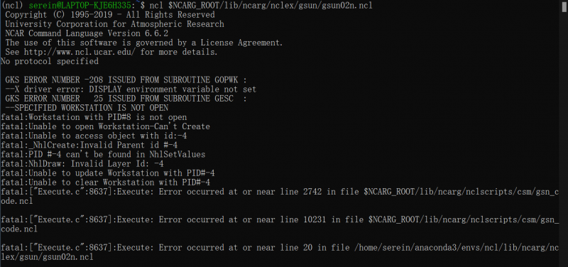Image resolution: width=568 pixels, height=267 pixels.
Task: Click the "No protocol specified" line
Action: tap(50, 61)
